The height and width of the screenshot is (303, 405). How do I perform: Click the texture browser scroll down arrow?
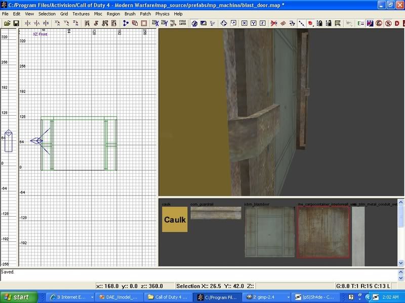pyautogui.click(x=400, y=263)
